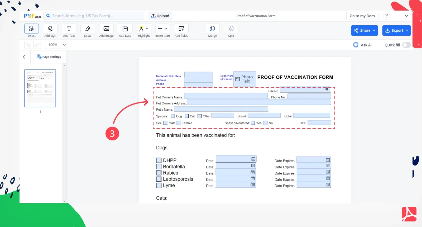Click the undo arrow button
The image size is (422, 227).
click(28, 45)
